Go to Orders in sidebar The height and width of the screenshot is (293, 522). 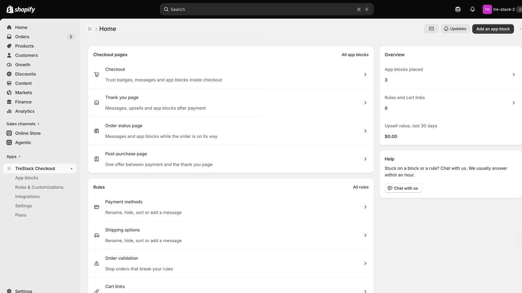[x=40, y=37]
